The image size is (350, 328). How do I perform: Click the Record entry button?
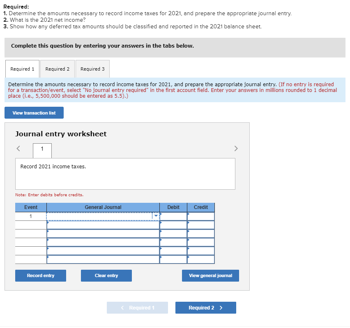[40, 275]
